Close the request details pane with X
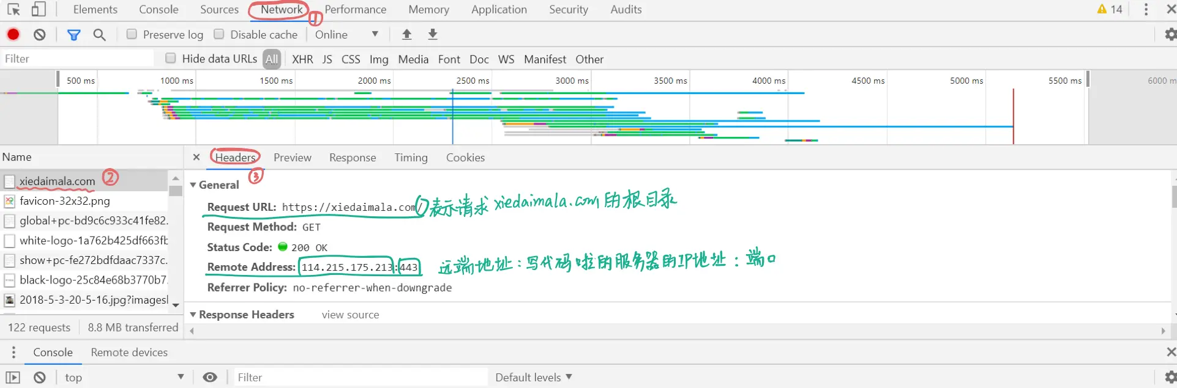The height and width of the screenshot is (388, 1177). tap(196, 157)
